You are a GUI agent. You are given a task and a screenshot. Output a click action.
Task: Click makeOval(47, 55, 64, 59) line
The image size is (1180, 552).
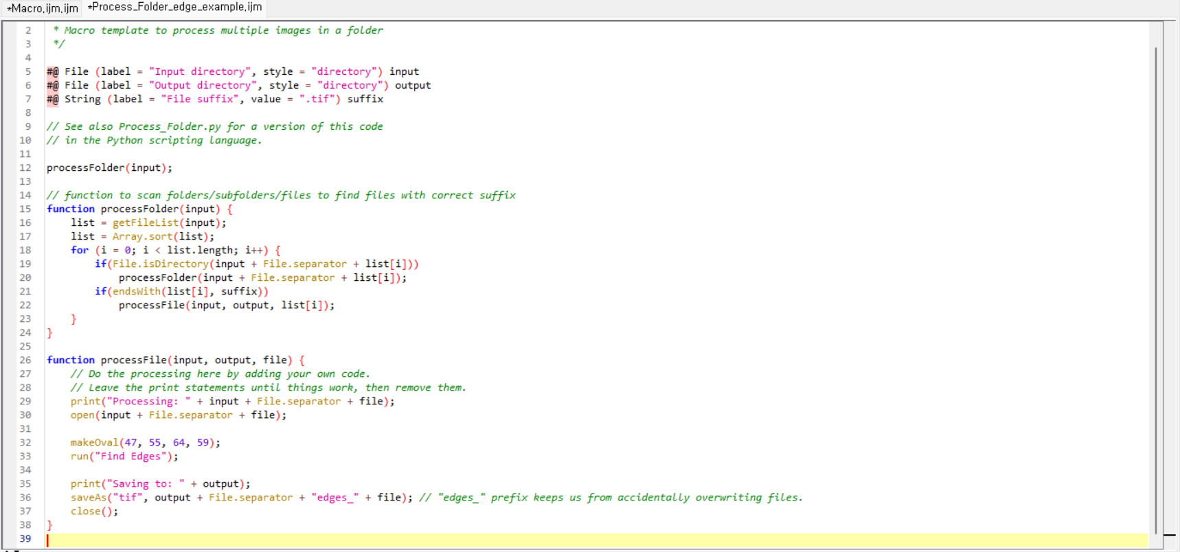point(146,442)
